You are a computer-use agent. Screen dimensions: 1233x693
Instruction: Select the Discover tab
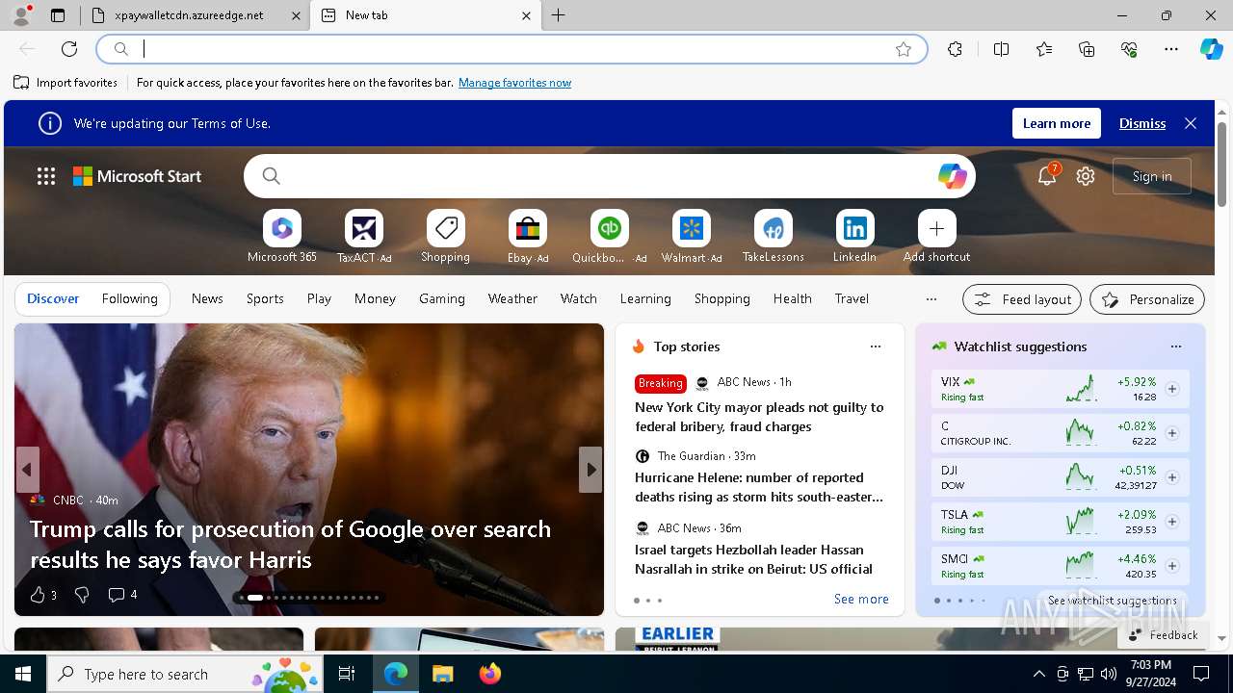pyautogui.click(x=53, y=298)
